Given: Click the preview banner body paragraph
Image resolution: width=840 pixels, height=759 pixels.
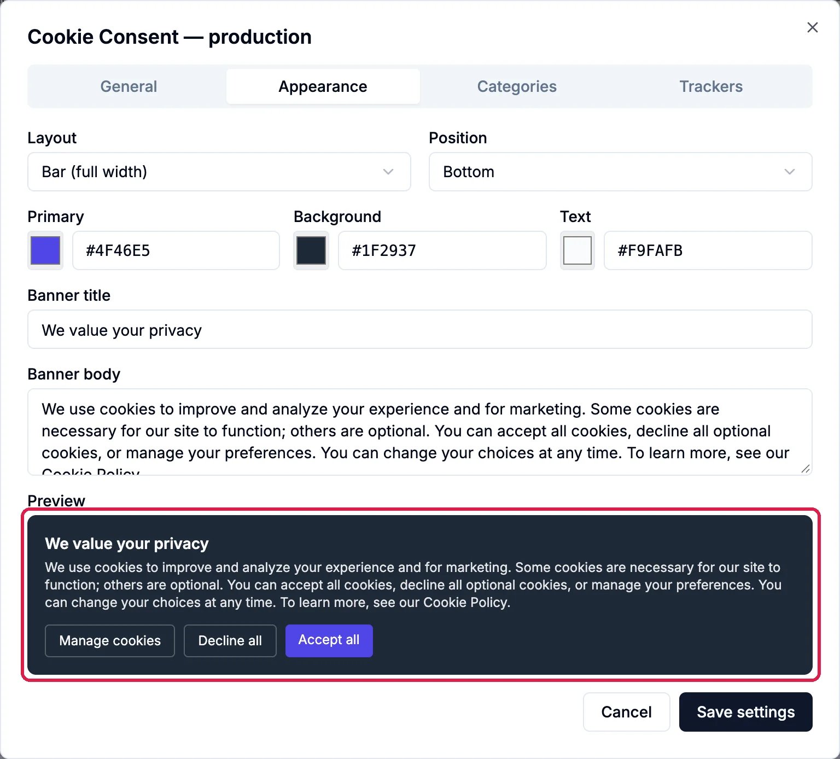Looking at the screenshot, I should point(413,585).
